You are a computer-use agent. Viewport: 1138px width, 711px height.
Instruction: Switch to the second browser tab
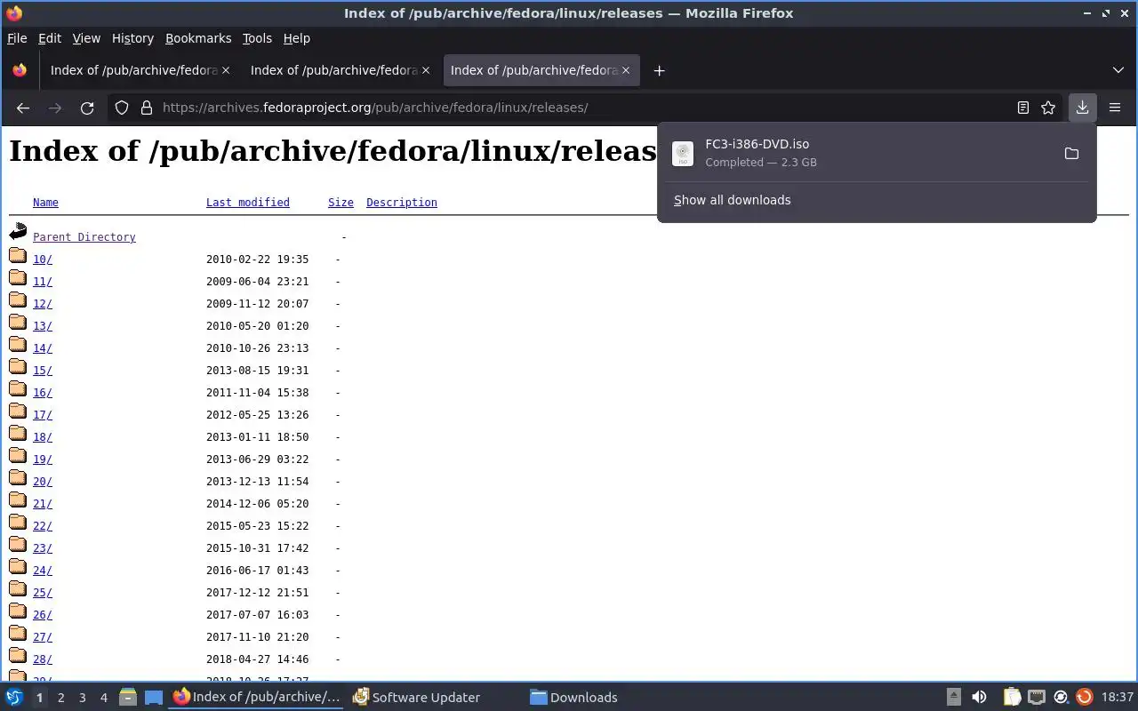[333, 70]
